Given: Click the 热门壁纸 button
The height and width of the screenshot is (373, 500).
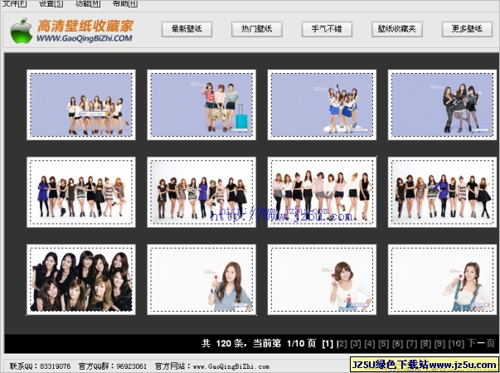Looking at the screenshot, I should (x=257, y=29).
